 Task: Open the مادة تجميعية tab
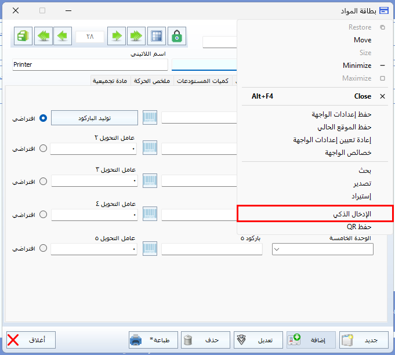pyautogui.click(x=111, y=81)
